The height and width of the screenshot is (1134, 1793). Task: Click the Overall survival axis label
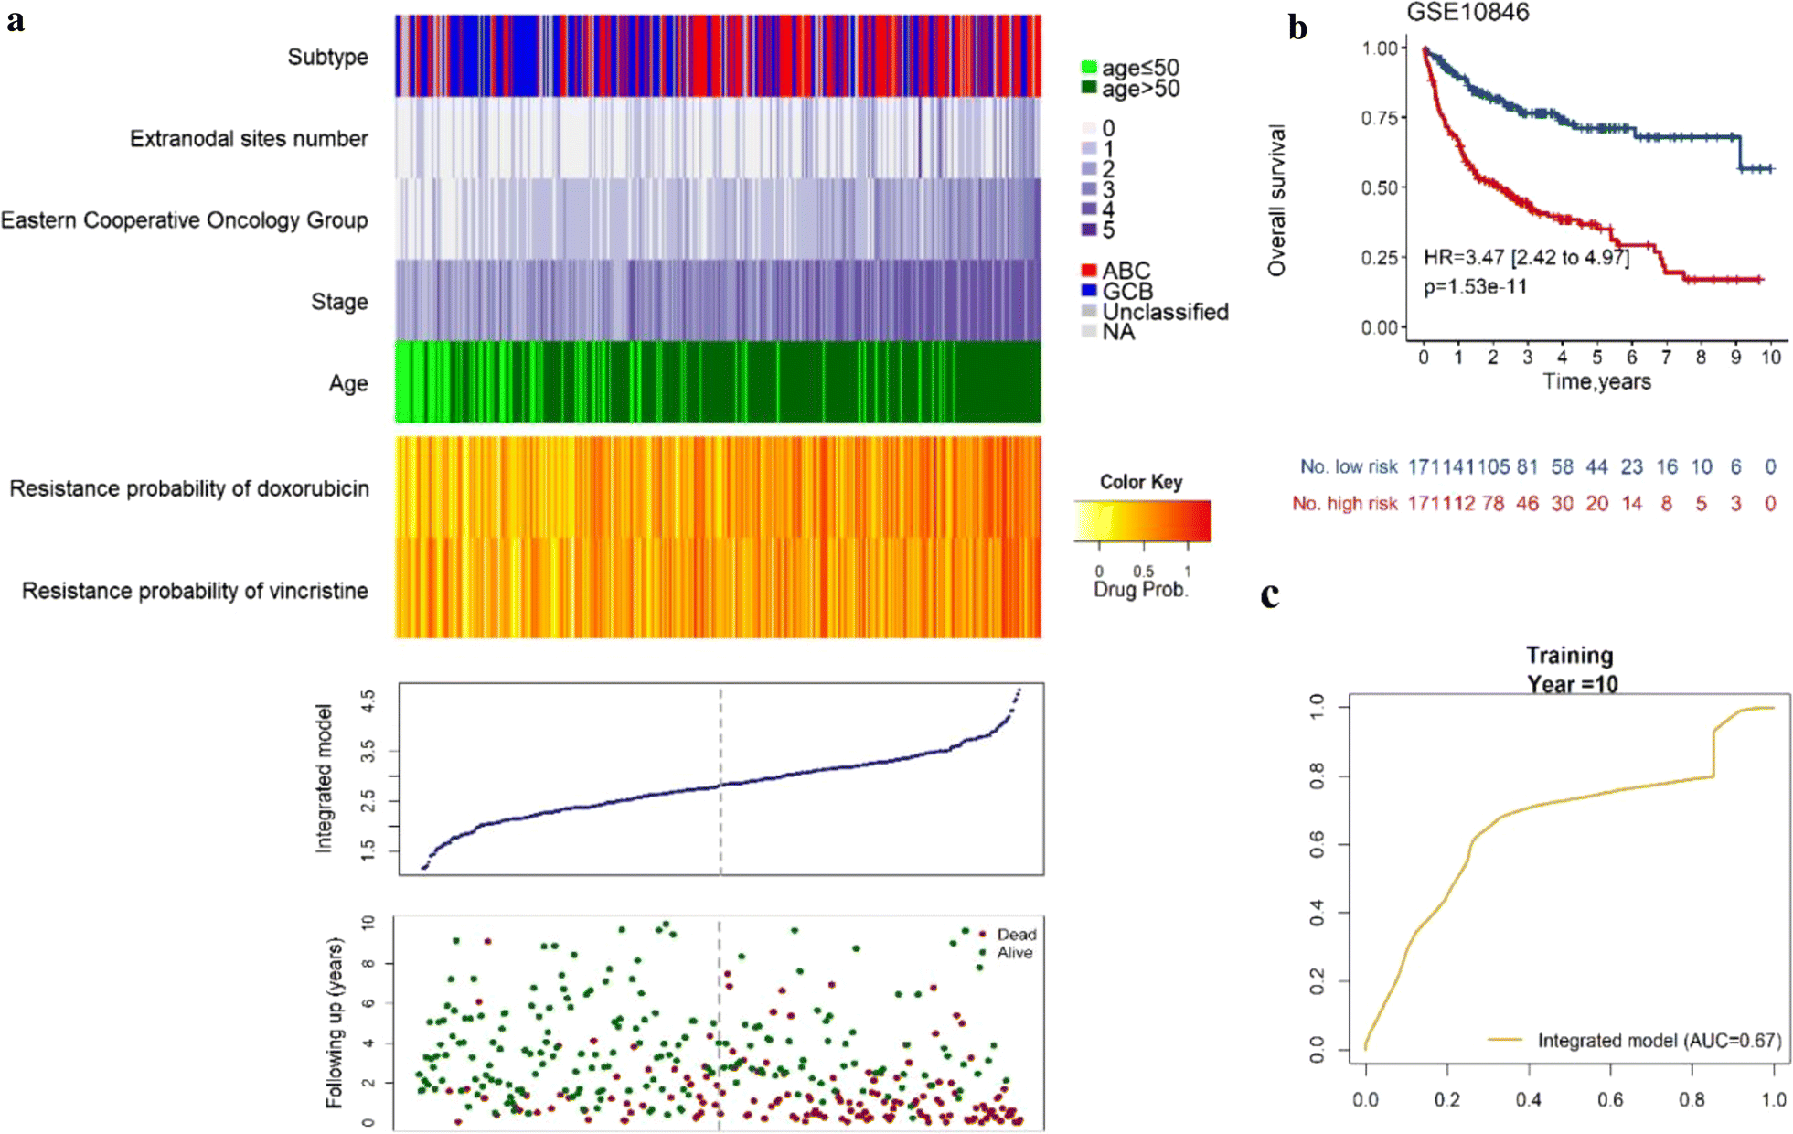(x=1276, y=199)
